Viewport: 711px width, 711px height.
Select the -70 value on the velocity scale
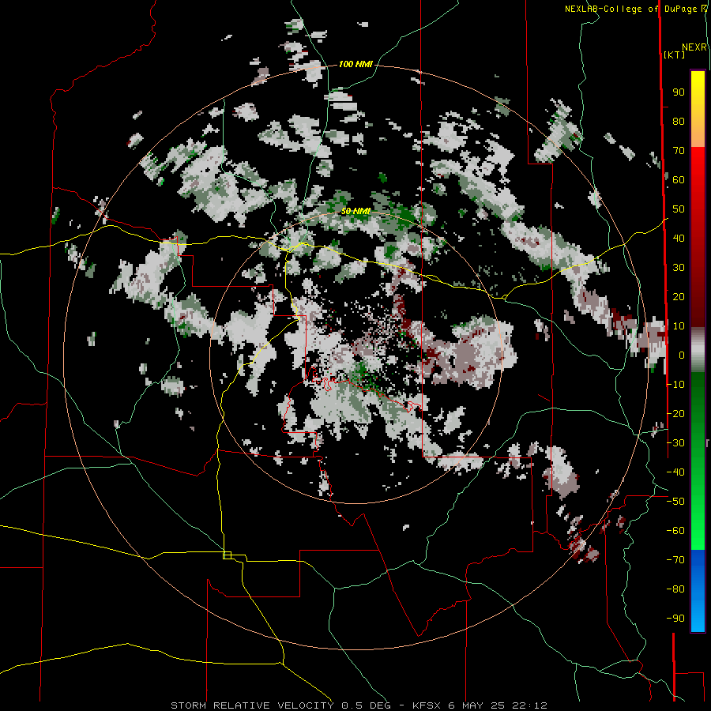(675, 560)
